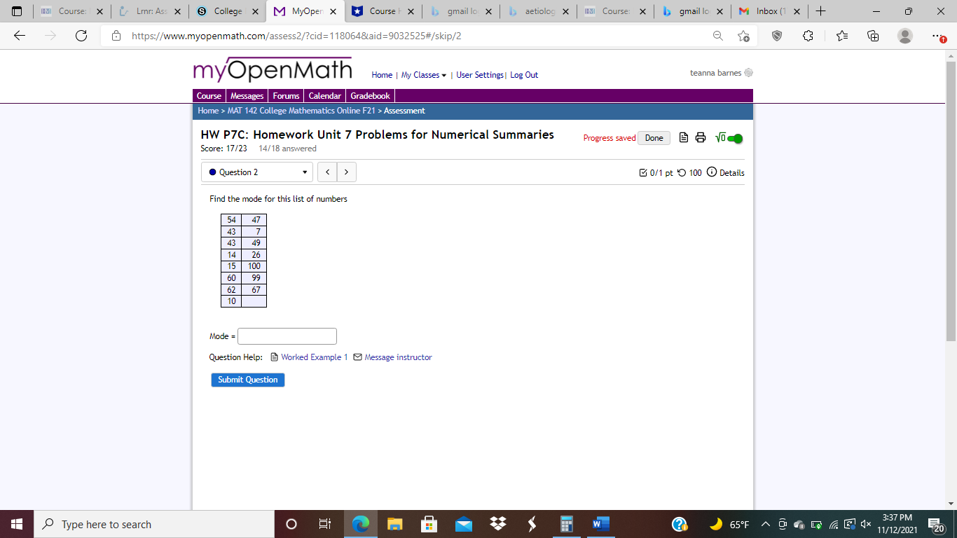
Task: Click the tracking prevention shield icon
Action: pos(778,35)
